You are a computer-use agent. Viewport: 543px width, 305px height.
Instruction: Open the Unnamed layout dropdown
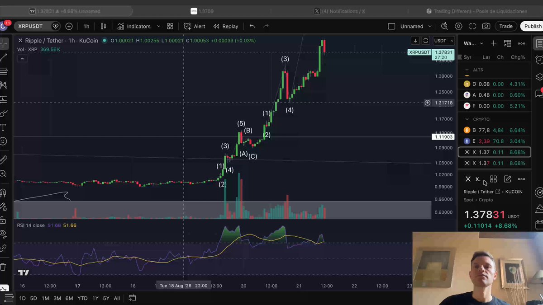point(416,26)
